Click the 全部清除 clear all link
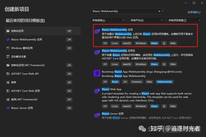This screenshot has height=137, width=206. tap(194, 12)
